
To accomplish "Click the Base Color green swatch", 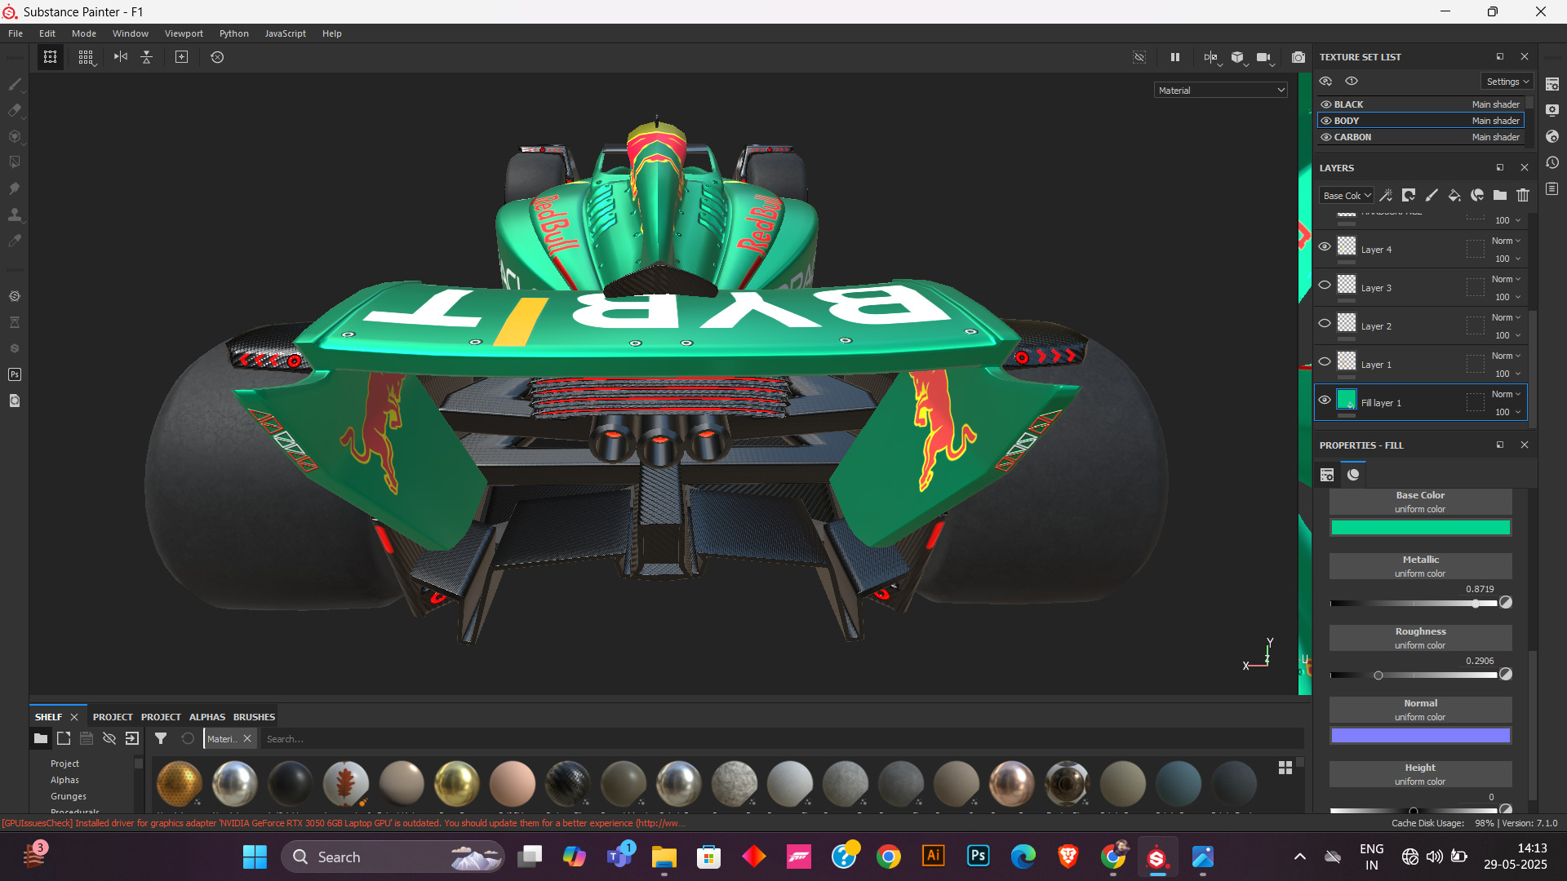I will click(1420, 528).
